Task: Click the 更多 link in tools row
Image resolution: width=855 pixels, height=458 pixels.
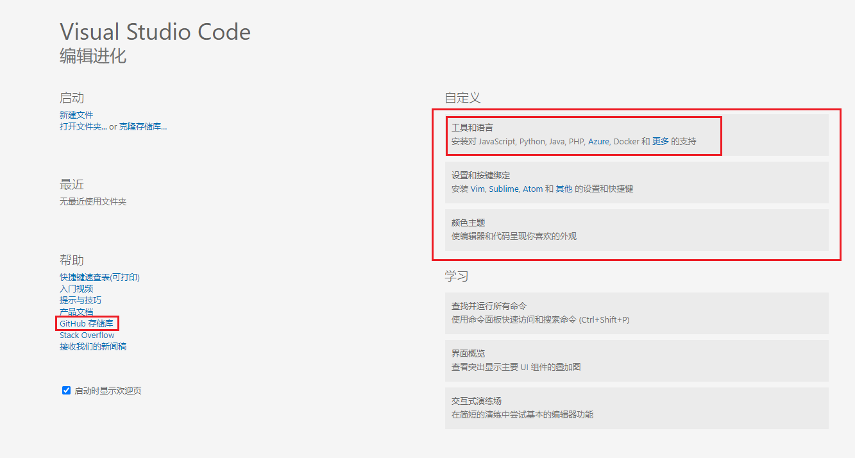Action: click(x=661, y=141)
